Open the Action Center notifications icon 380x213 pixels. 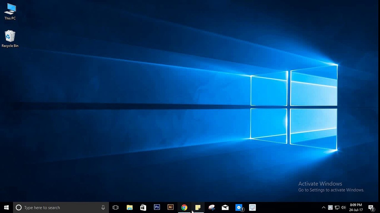tap(371, 208)
